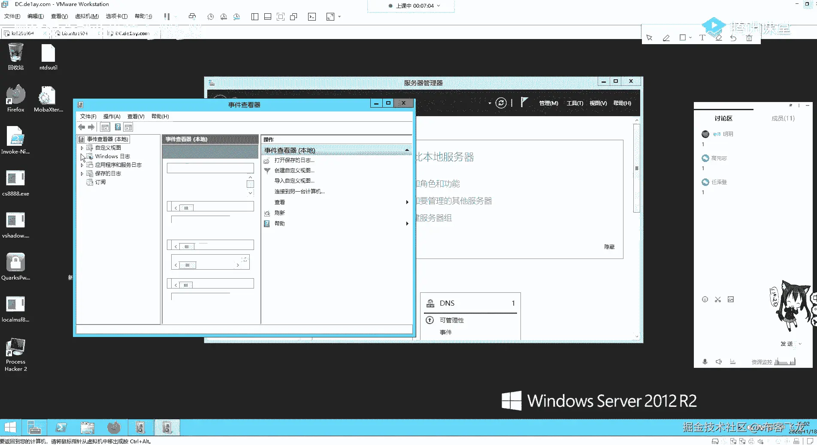Expand the 帮助 submenu arrow in actions
Image resolution: width=817 pixels, height=445 pixels.
407,224
